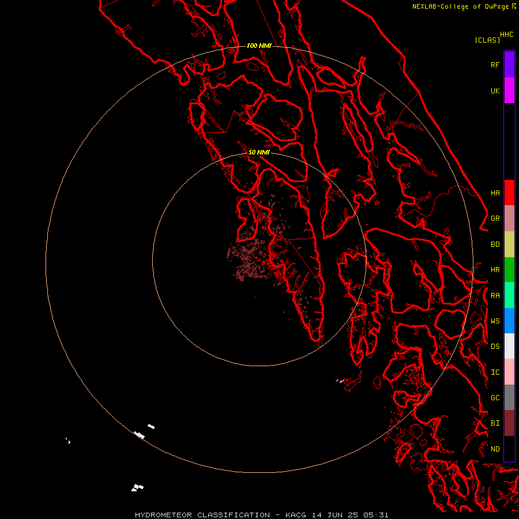Click the GC legend label
This screenshot has height=519, width=519.
pos(495,397)
